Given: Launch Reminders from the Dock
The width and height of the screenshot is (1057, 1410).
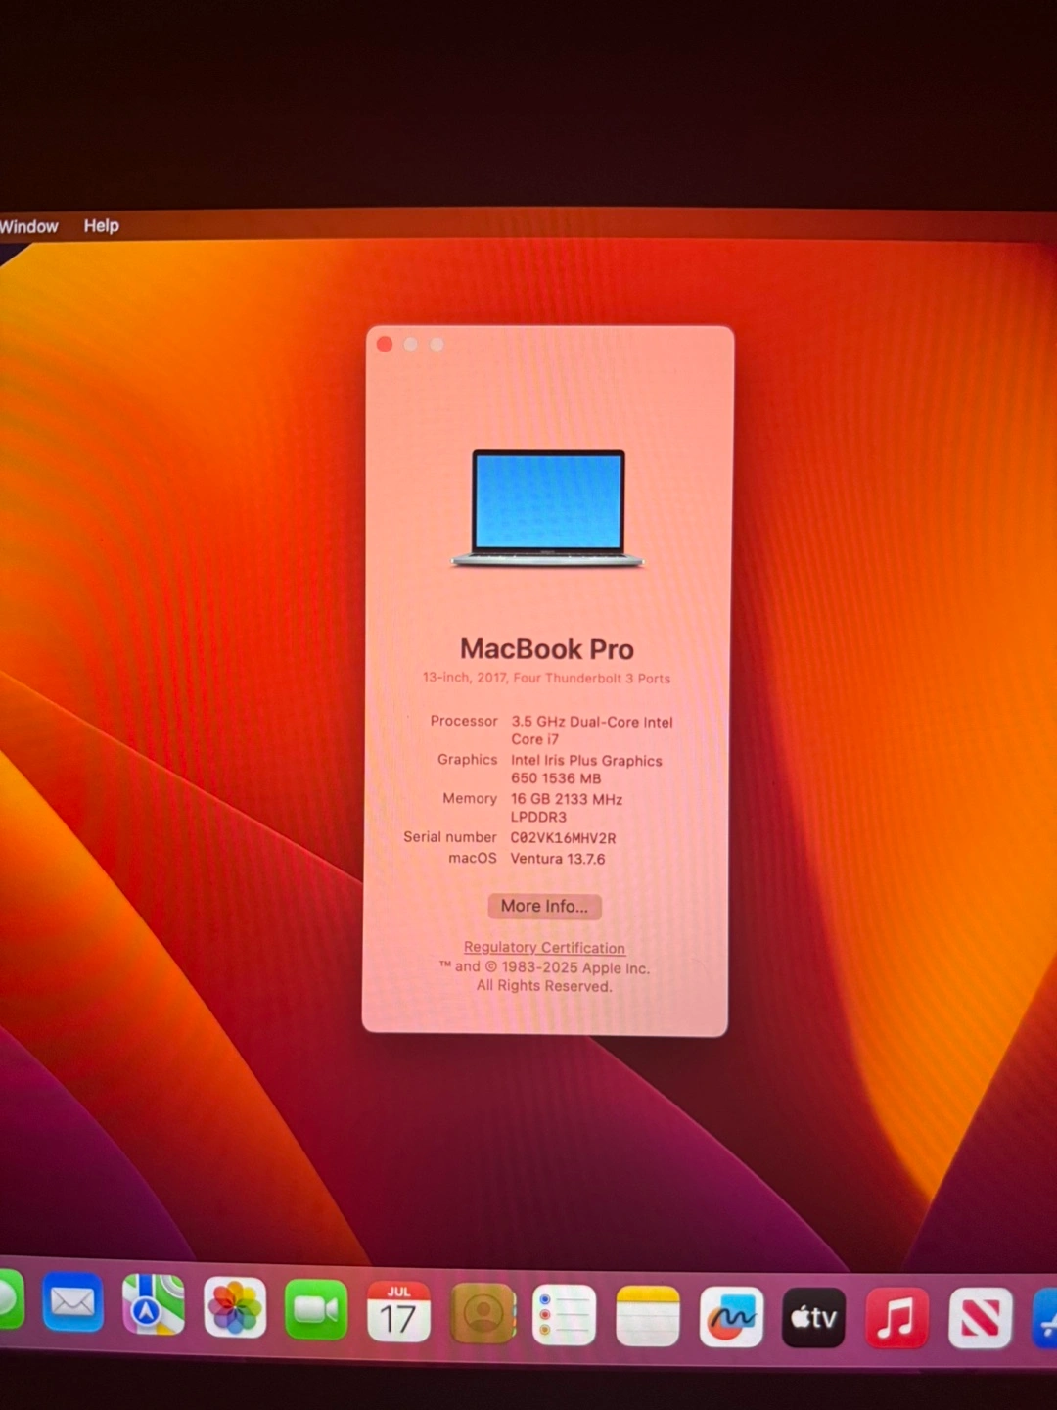Looking at the screenshot, I should pyautogui.click(x=565, y=1314).
